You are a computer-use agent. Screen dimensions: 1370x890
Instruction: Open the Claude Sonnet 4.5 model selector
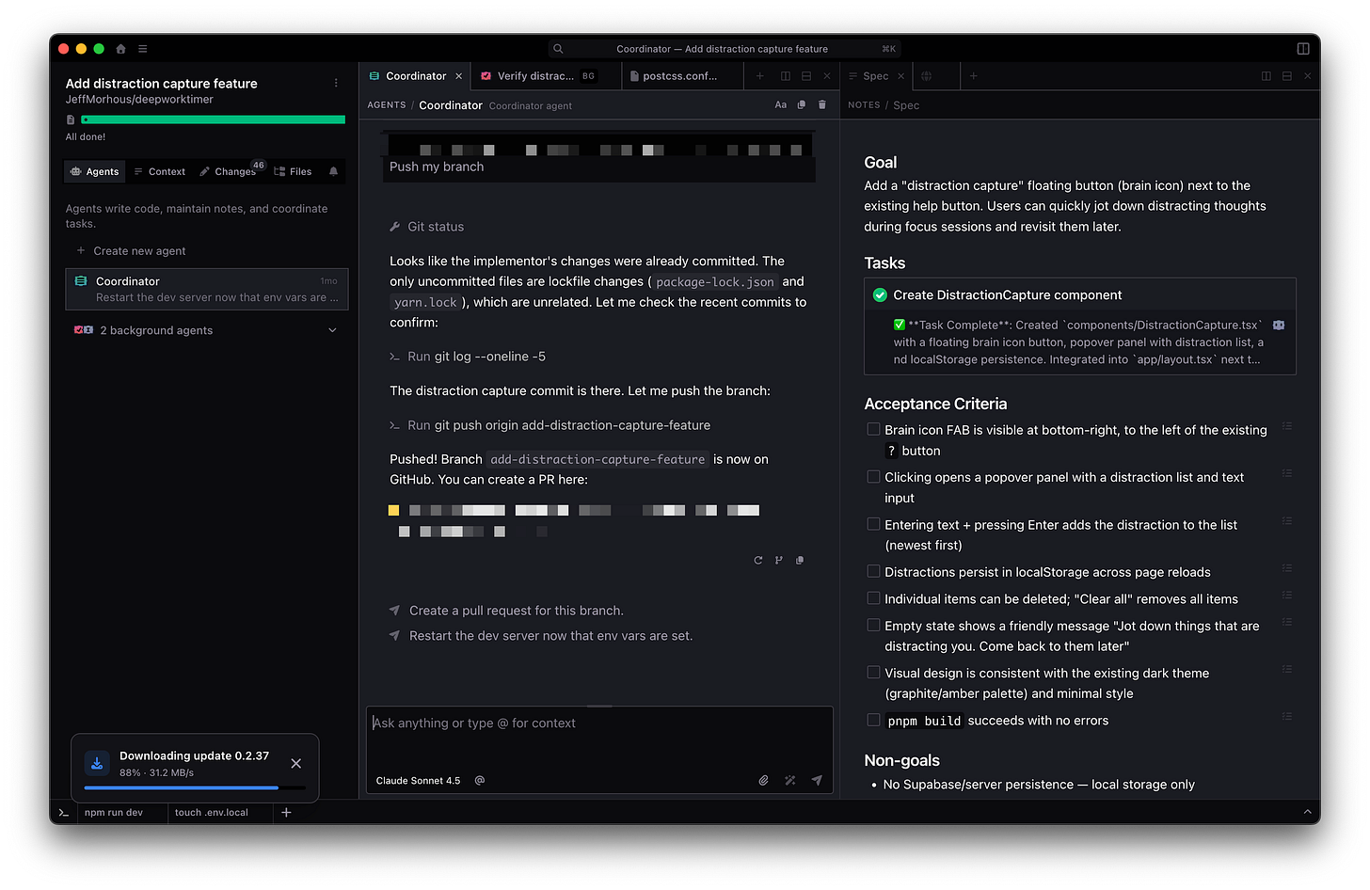pos(418,780)
